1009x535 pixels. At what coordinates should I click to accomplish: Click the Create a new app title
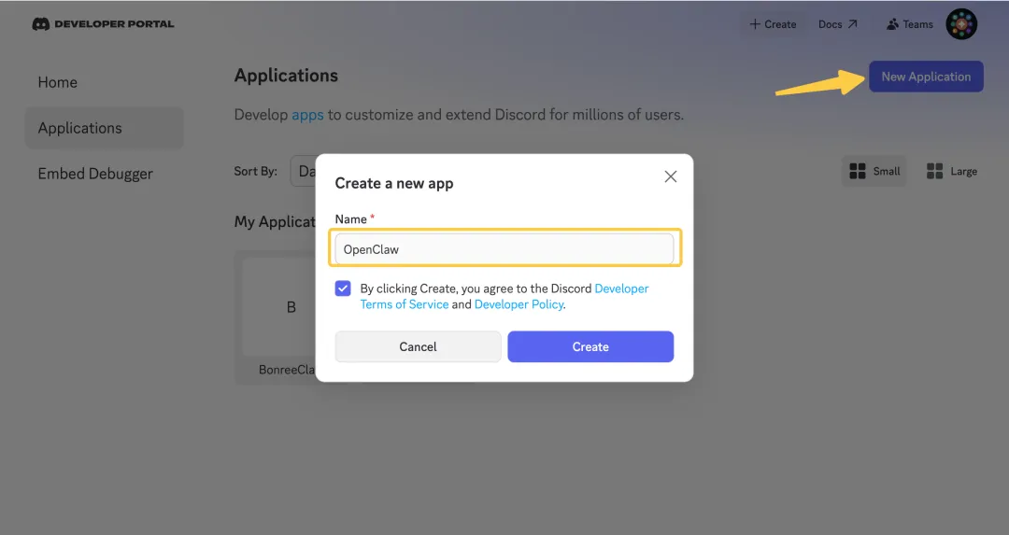(394, 183)
